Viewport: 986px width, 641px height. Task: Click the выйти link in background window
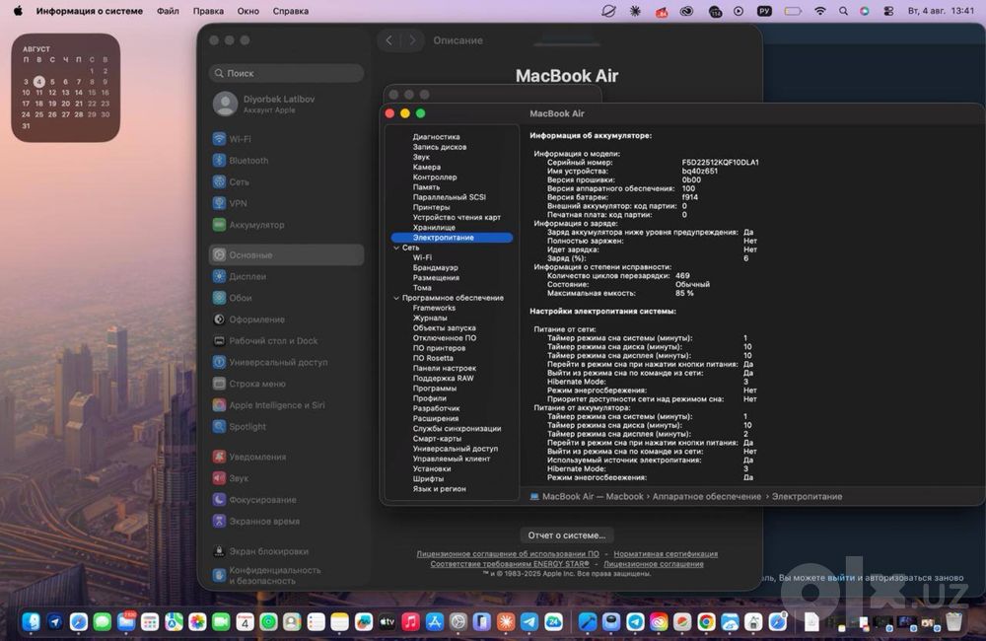pos(841,578)
